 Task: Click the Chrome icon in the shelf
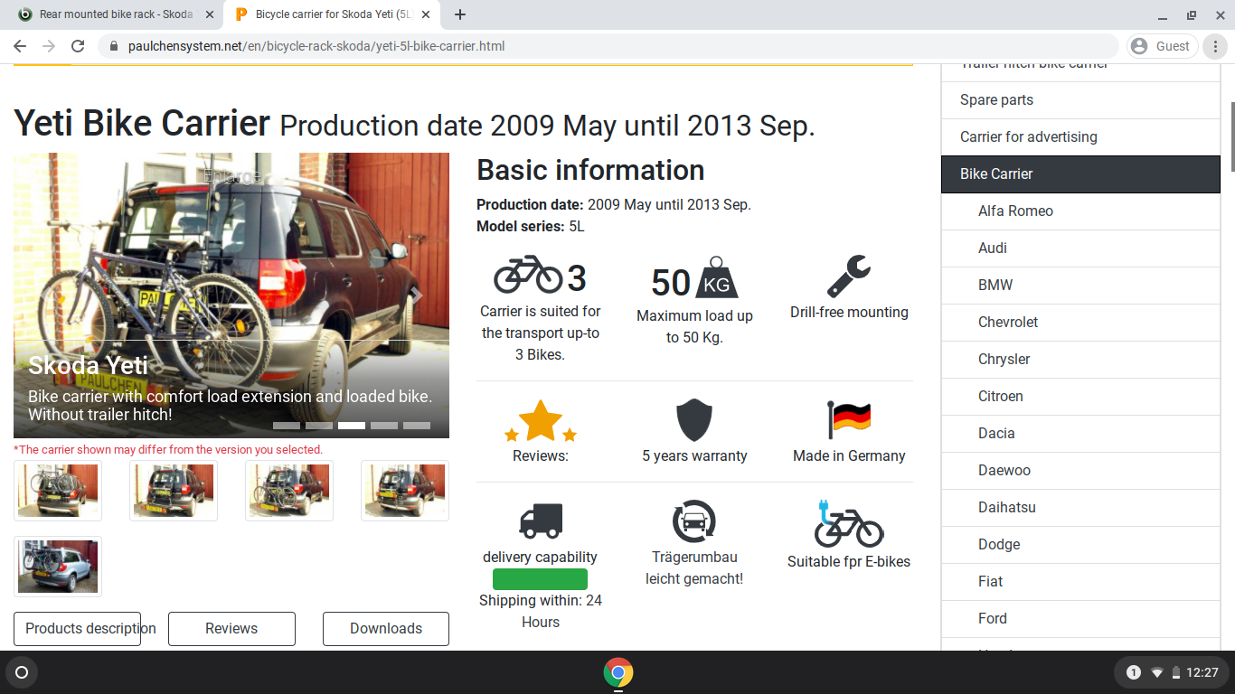coord(618,672)
